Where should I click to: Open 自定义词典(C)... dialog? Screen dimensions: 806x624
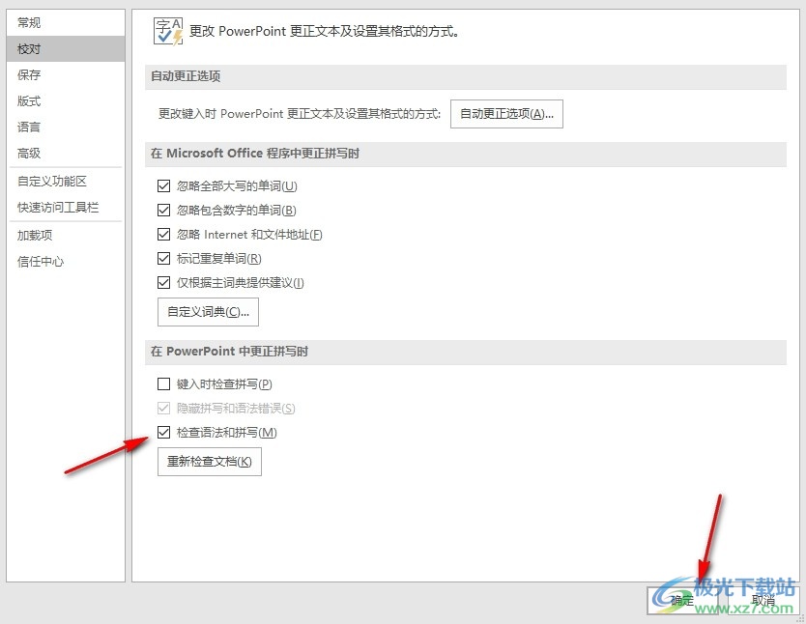pos(208,312)
